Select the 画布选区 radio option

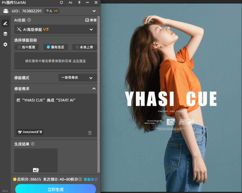(55, 47)
